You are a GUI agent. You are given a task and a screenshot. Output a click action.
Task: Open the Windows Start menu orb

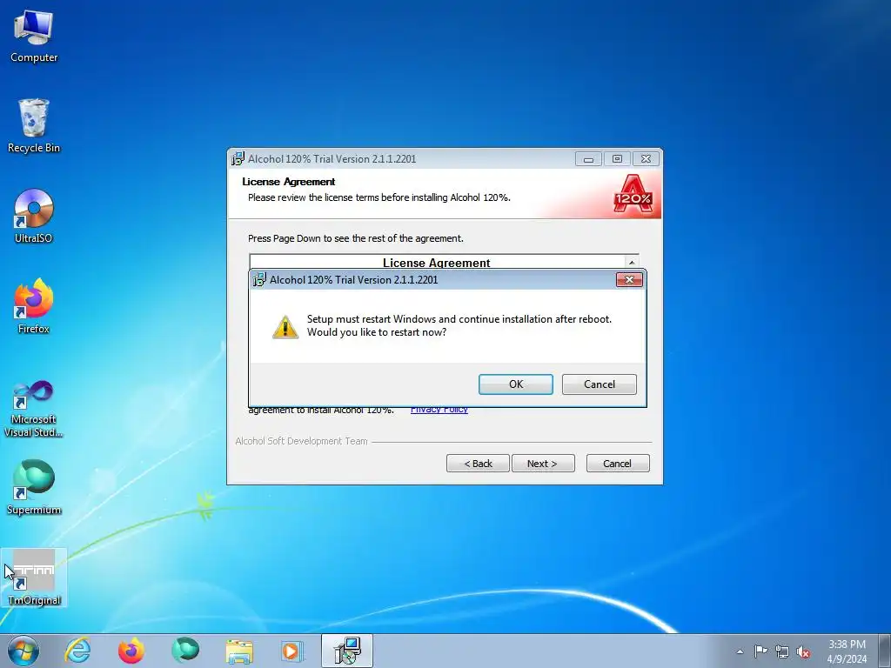point(23,651)
